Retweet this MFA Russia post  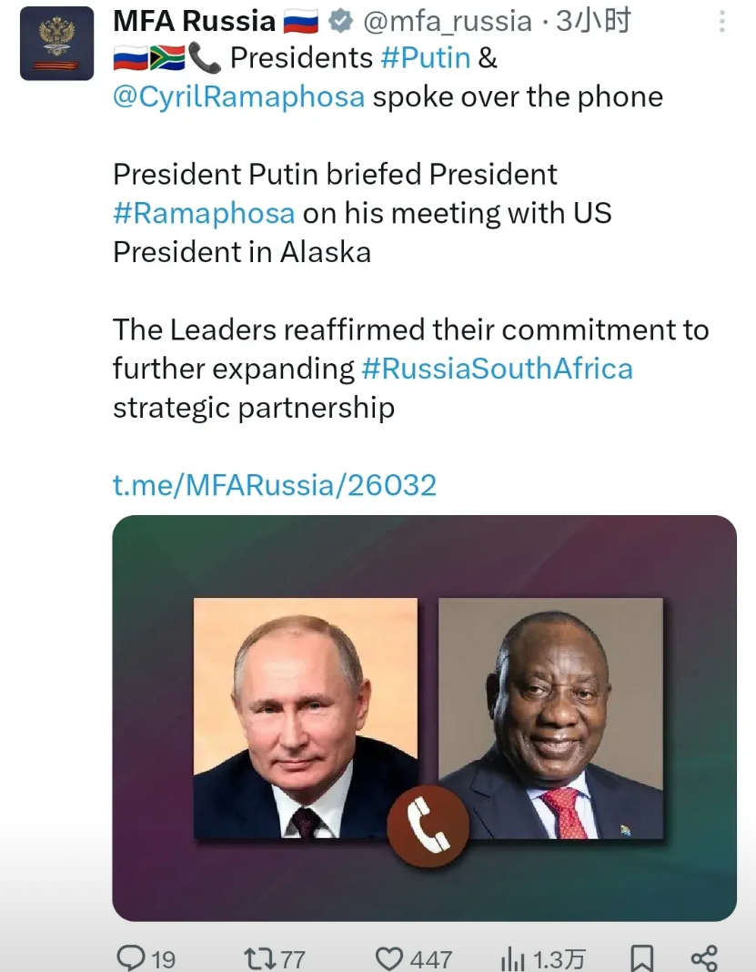coord(258,957)
